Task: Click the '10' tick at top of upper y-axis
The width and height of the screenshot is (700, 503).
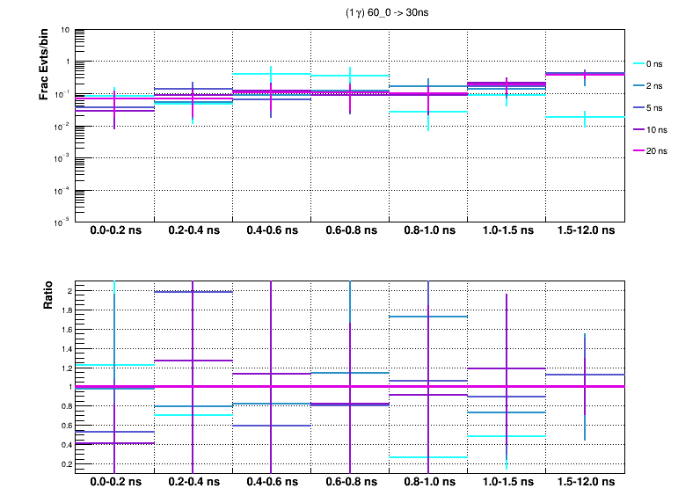Action: pos(65,30)
